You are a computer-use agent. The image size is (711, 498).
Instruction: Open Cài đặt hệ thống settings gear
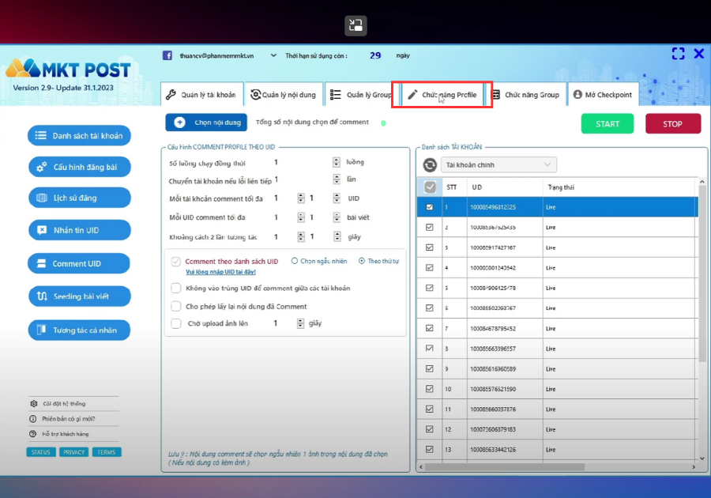tap(33, 403)
